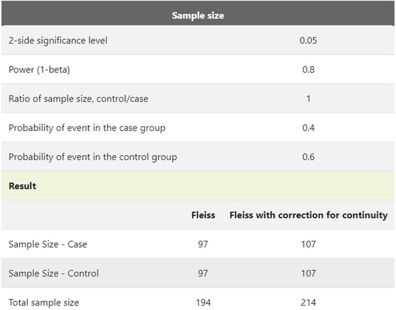Select the "Total sample size" row label

coord(44,303)
